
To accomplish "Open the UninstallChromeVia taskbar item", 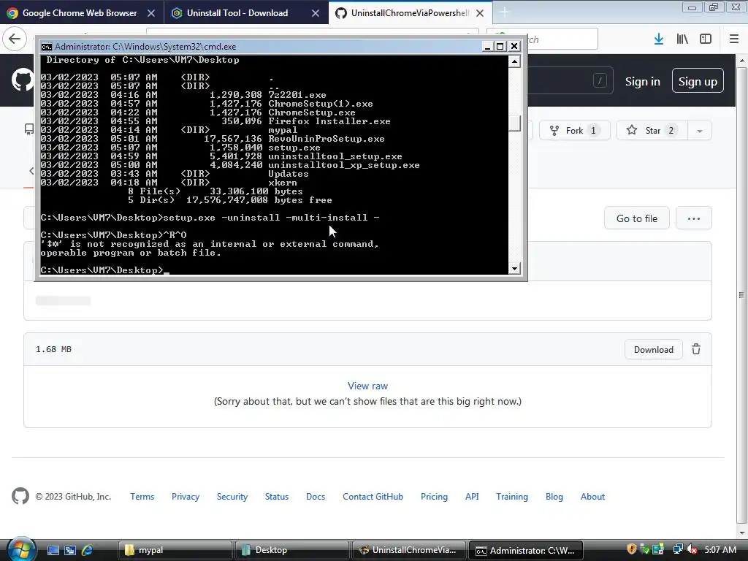I will [408, 550].
